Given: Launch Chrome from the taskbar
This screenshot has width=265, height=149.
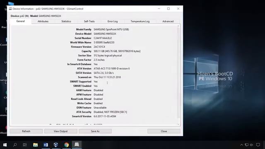Looking at the screenshot, I should point(66,145).
